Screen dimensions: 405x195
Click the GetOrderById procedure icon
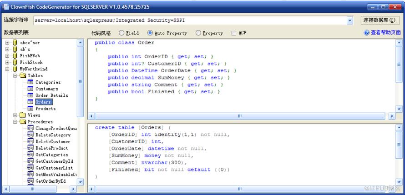(30, 181)
